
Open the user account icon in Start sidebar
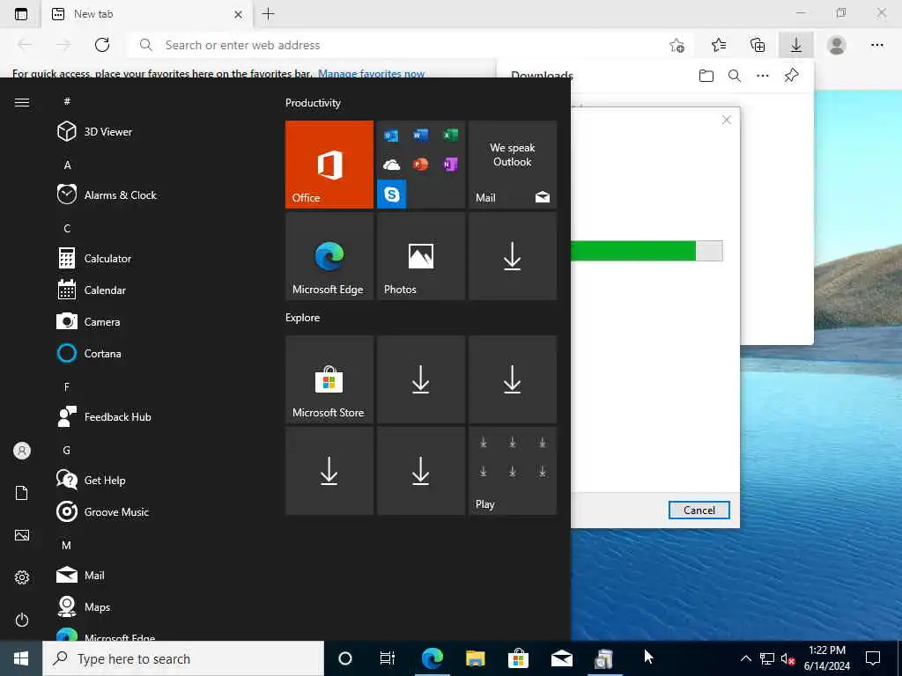tap(22, 451)
